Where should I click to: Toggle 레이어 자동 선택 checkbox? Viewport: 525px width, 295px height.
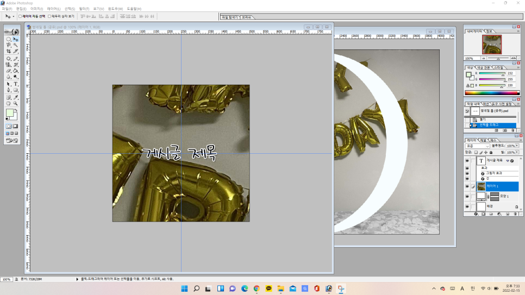point(20,16)
